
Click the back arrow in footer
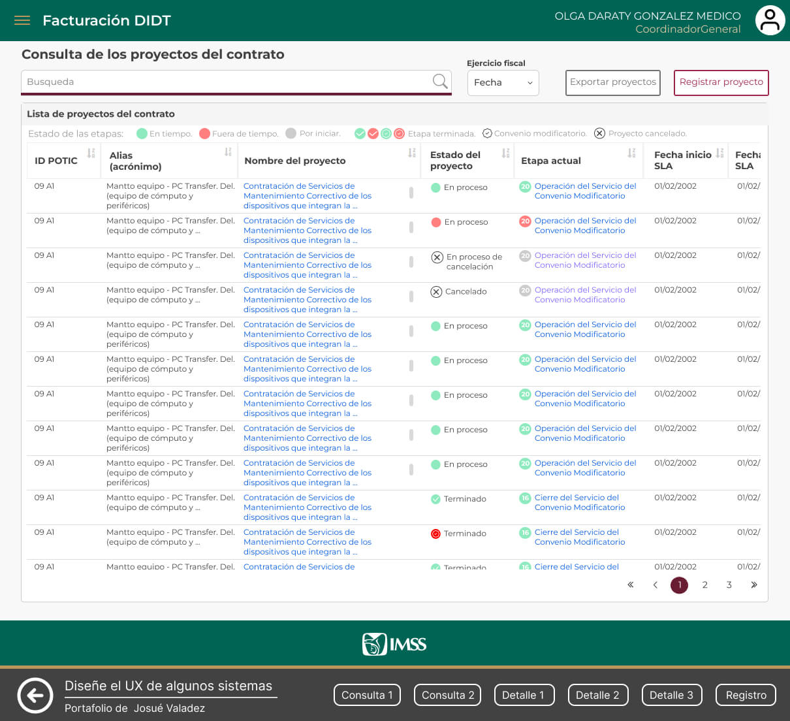pyautogui.click(x=35, y=695)
